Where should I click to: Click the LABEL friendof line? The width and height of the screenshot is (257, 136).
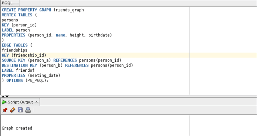pos(18,70)
